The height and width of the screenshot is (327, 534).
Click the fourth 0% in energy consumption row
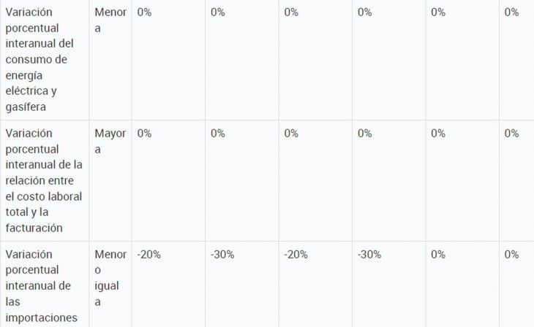coord(364,12)
